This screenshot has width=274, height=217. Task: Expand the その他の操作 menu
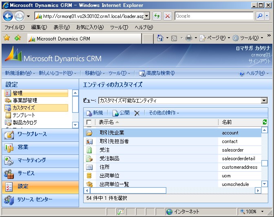click(164, 113)
